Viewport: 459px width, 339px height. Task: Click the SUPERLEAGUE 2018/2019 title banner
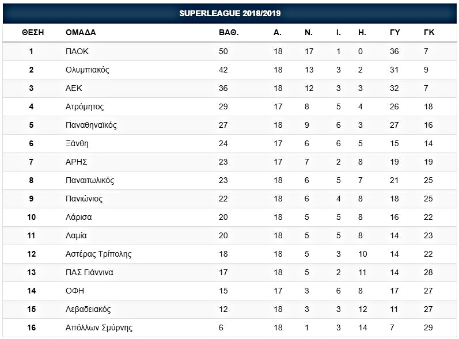pyautogui.click(x=230, y=13)
